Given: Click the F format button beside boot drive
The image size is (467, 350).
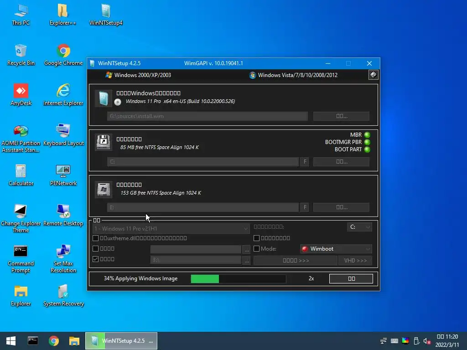Looking at the screenshot, I should pos(305,162).
